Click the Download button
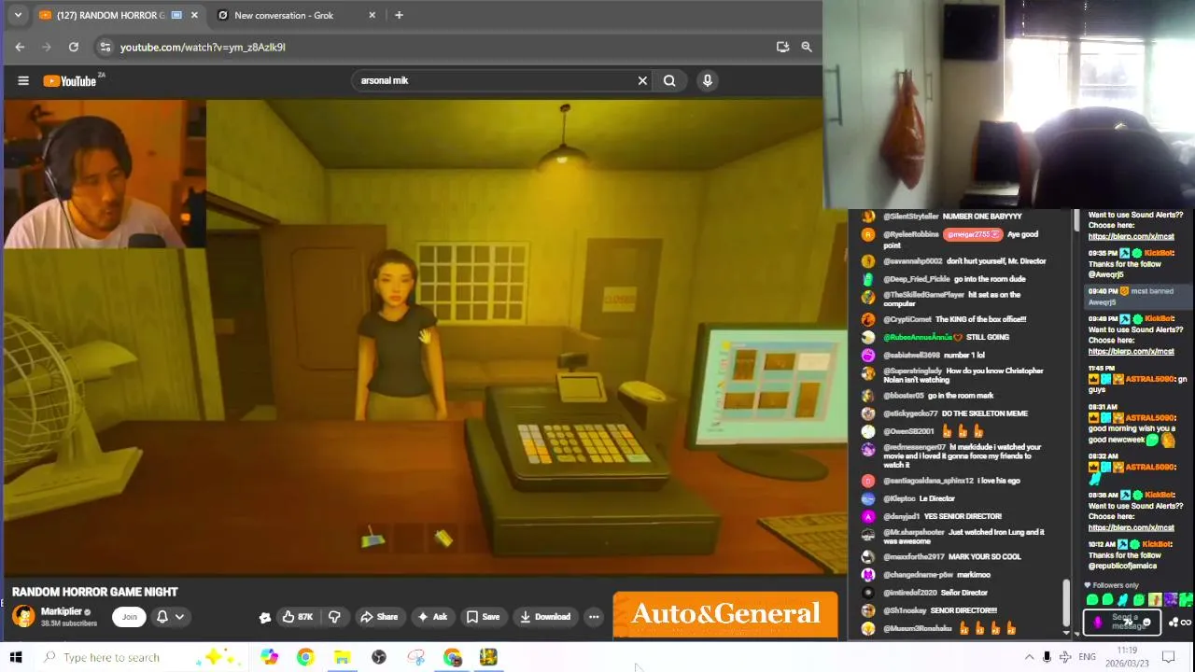This screenshot has height=672, width=1195. click(545, 616)
